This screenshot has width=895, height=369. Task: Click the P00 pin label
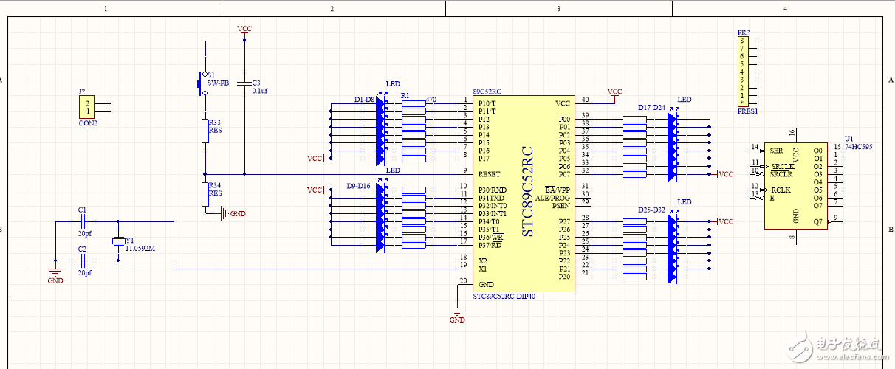tap(564, 119)
